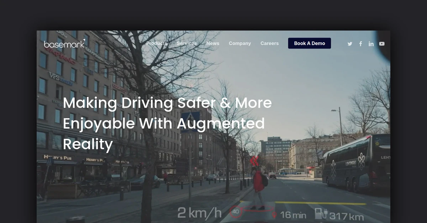Open the YouTube channel icon
Viewport: 427px width, 223px height.
(x=382, y=44)
